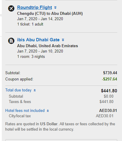Click the Chengdu to Abu Dhabi route text
Viewport: 122px width, 141px height.
tap(50, 14)
